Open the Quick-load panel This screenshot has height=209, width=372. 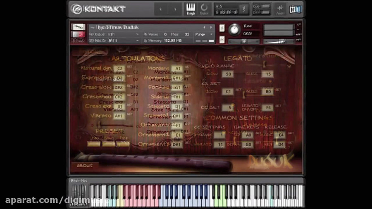point(204,9)
